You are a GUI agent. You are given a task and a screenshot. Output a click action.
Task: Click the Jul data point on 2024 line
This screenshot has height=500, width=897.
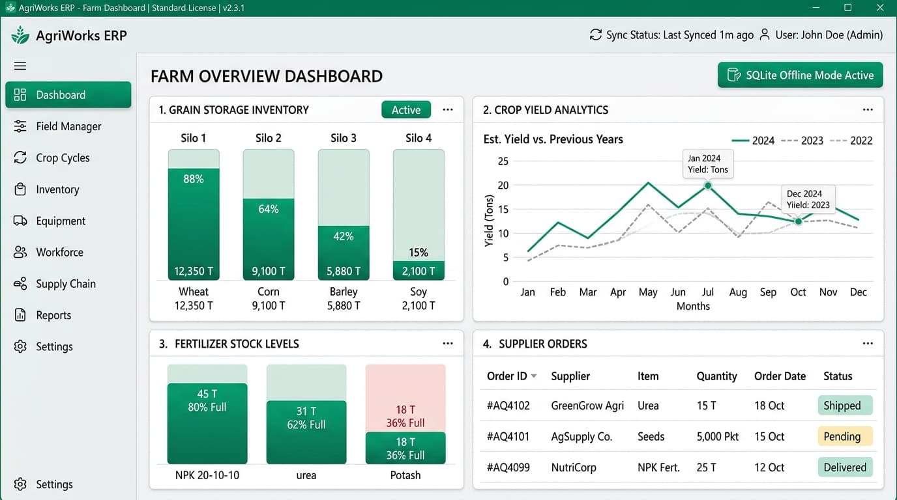coord(708,186)
